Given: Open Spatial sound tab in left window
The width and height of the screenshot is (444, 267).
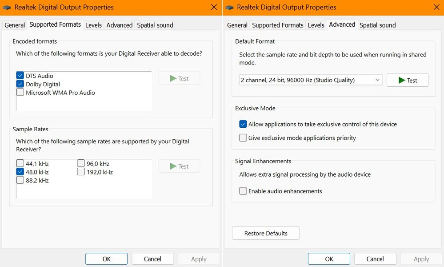Looking at the screenshot, I should click(x=155, y=25).
